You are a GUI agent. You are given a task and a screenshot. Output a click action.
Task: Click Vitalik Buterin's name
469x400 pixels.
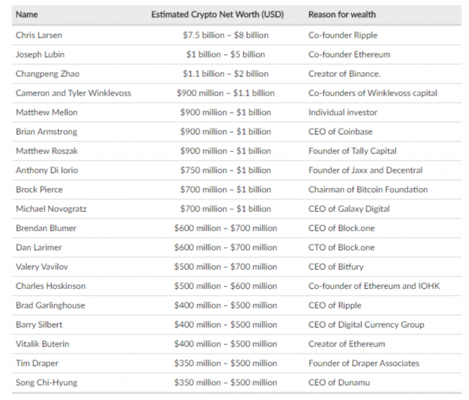point(43,344)
